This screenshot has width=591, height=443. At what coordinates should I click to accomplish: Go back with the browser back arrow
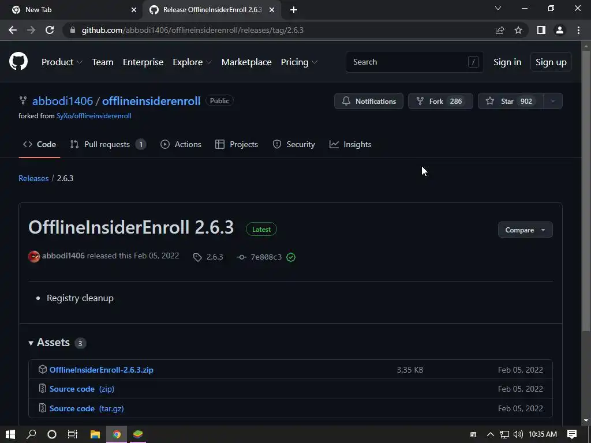point(13,30)
